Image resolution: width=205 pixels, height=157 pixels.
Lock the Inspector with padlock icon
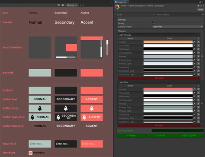pos(200,2)
